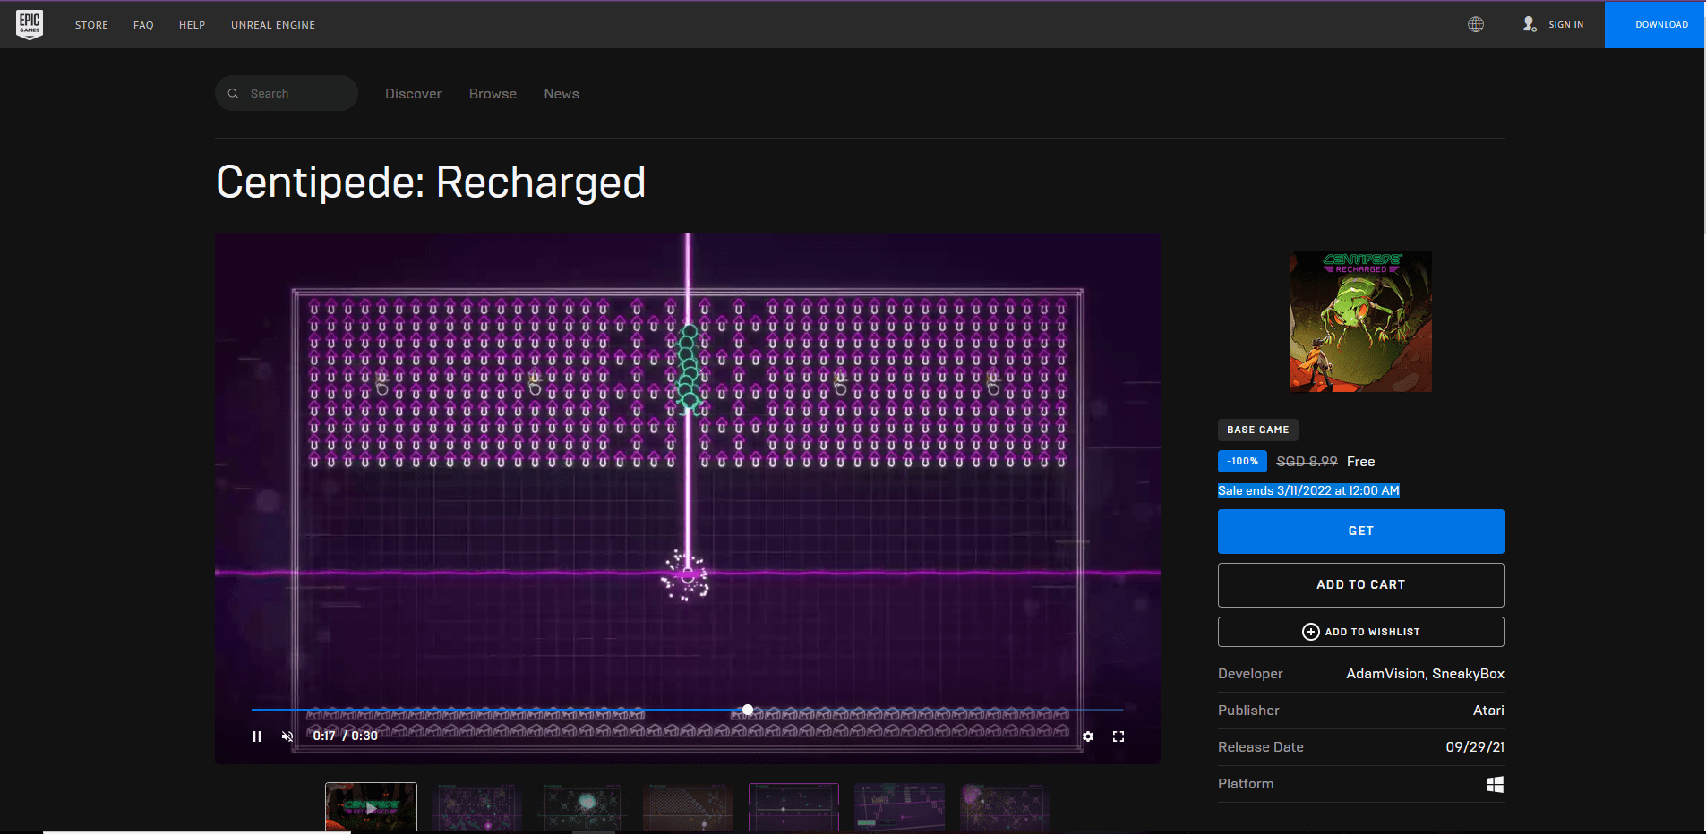Switch to the Browse tab
This screenshot has width=1706, height=834.
(x=493, y=94)
